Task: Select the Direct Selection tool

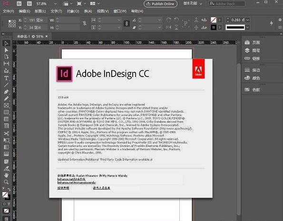Action: click(x=6, y=50)
